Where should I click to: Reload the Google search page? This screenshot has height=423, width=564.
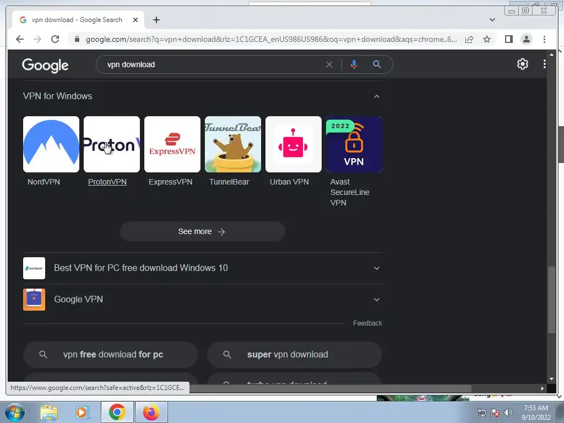(55, 39)
